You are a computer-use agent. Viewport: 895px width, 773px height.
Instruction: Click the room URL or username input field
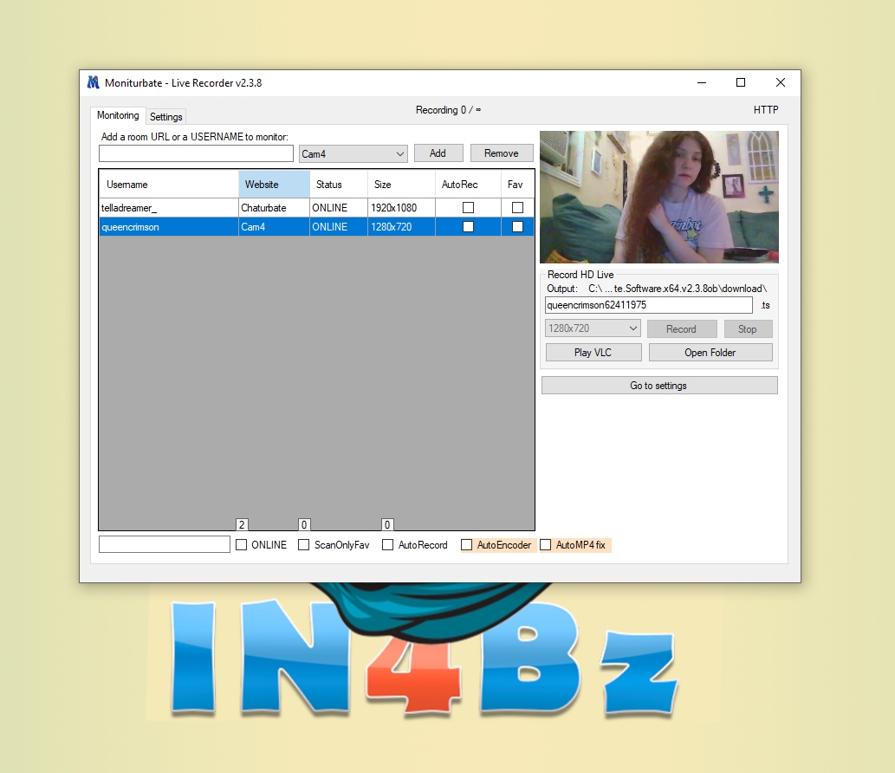tap(196, 153)
